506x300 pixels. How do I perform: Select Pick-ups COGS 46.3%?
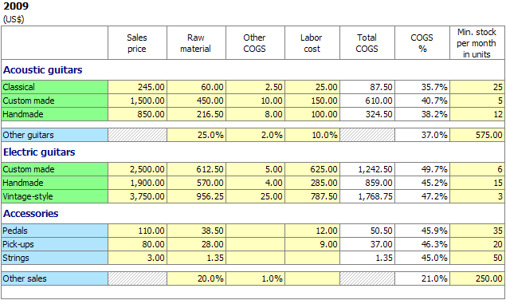point(422,244)
